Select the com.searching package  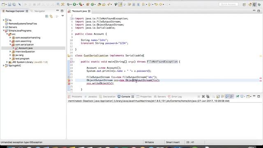[23, 41]
